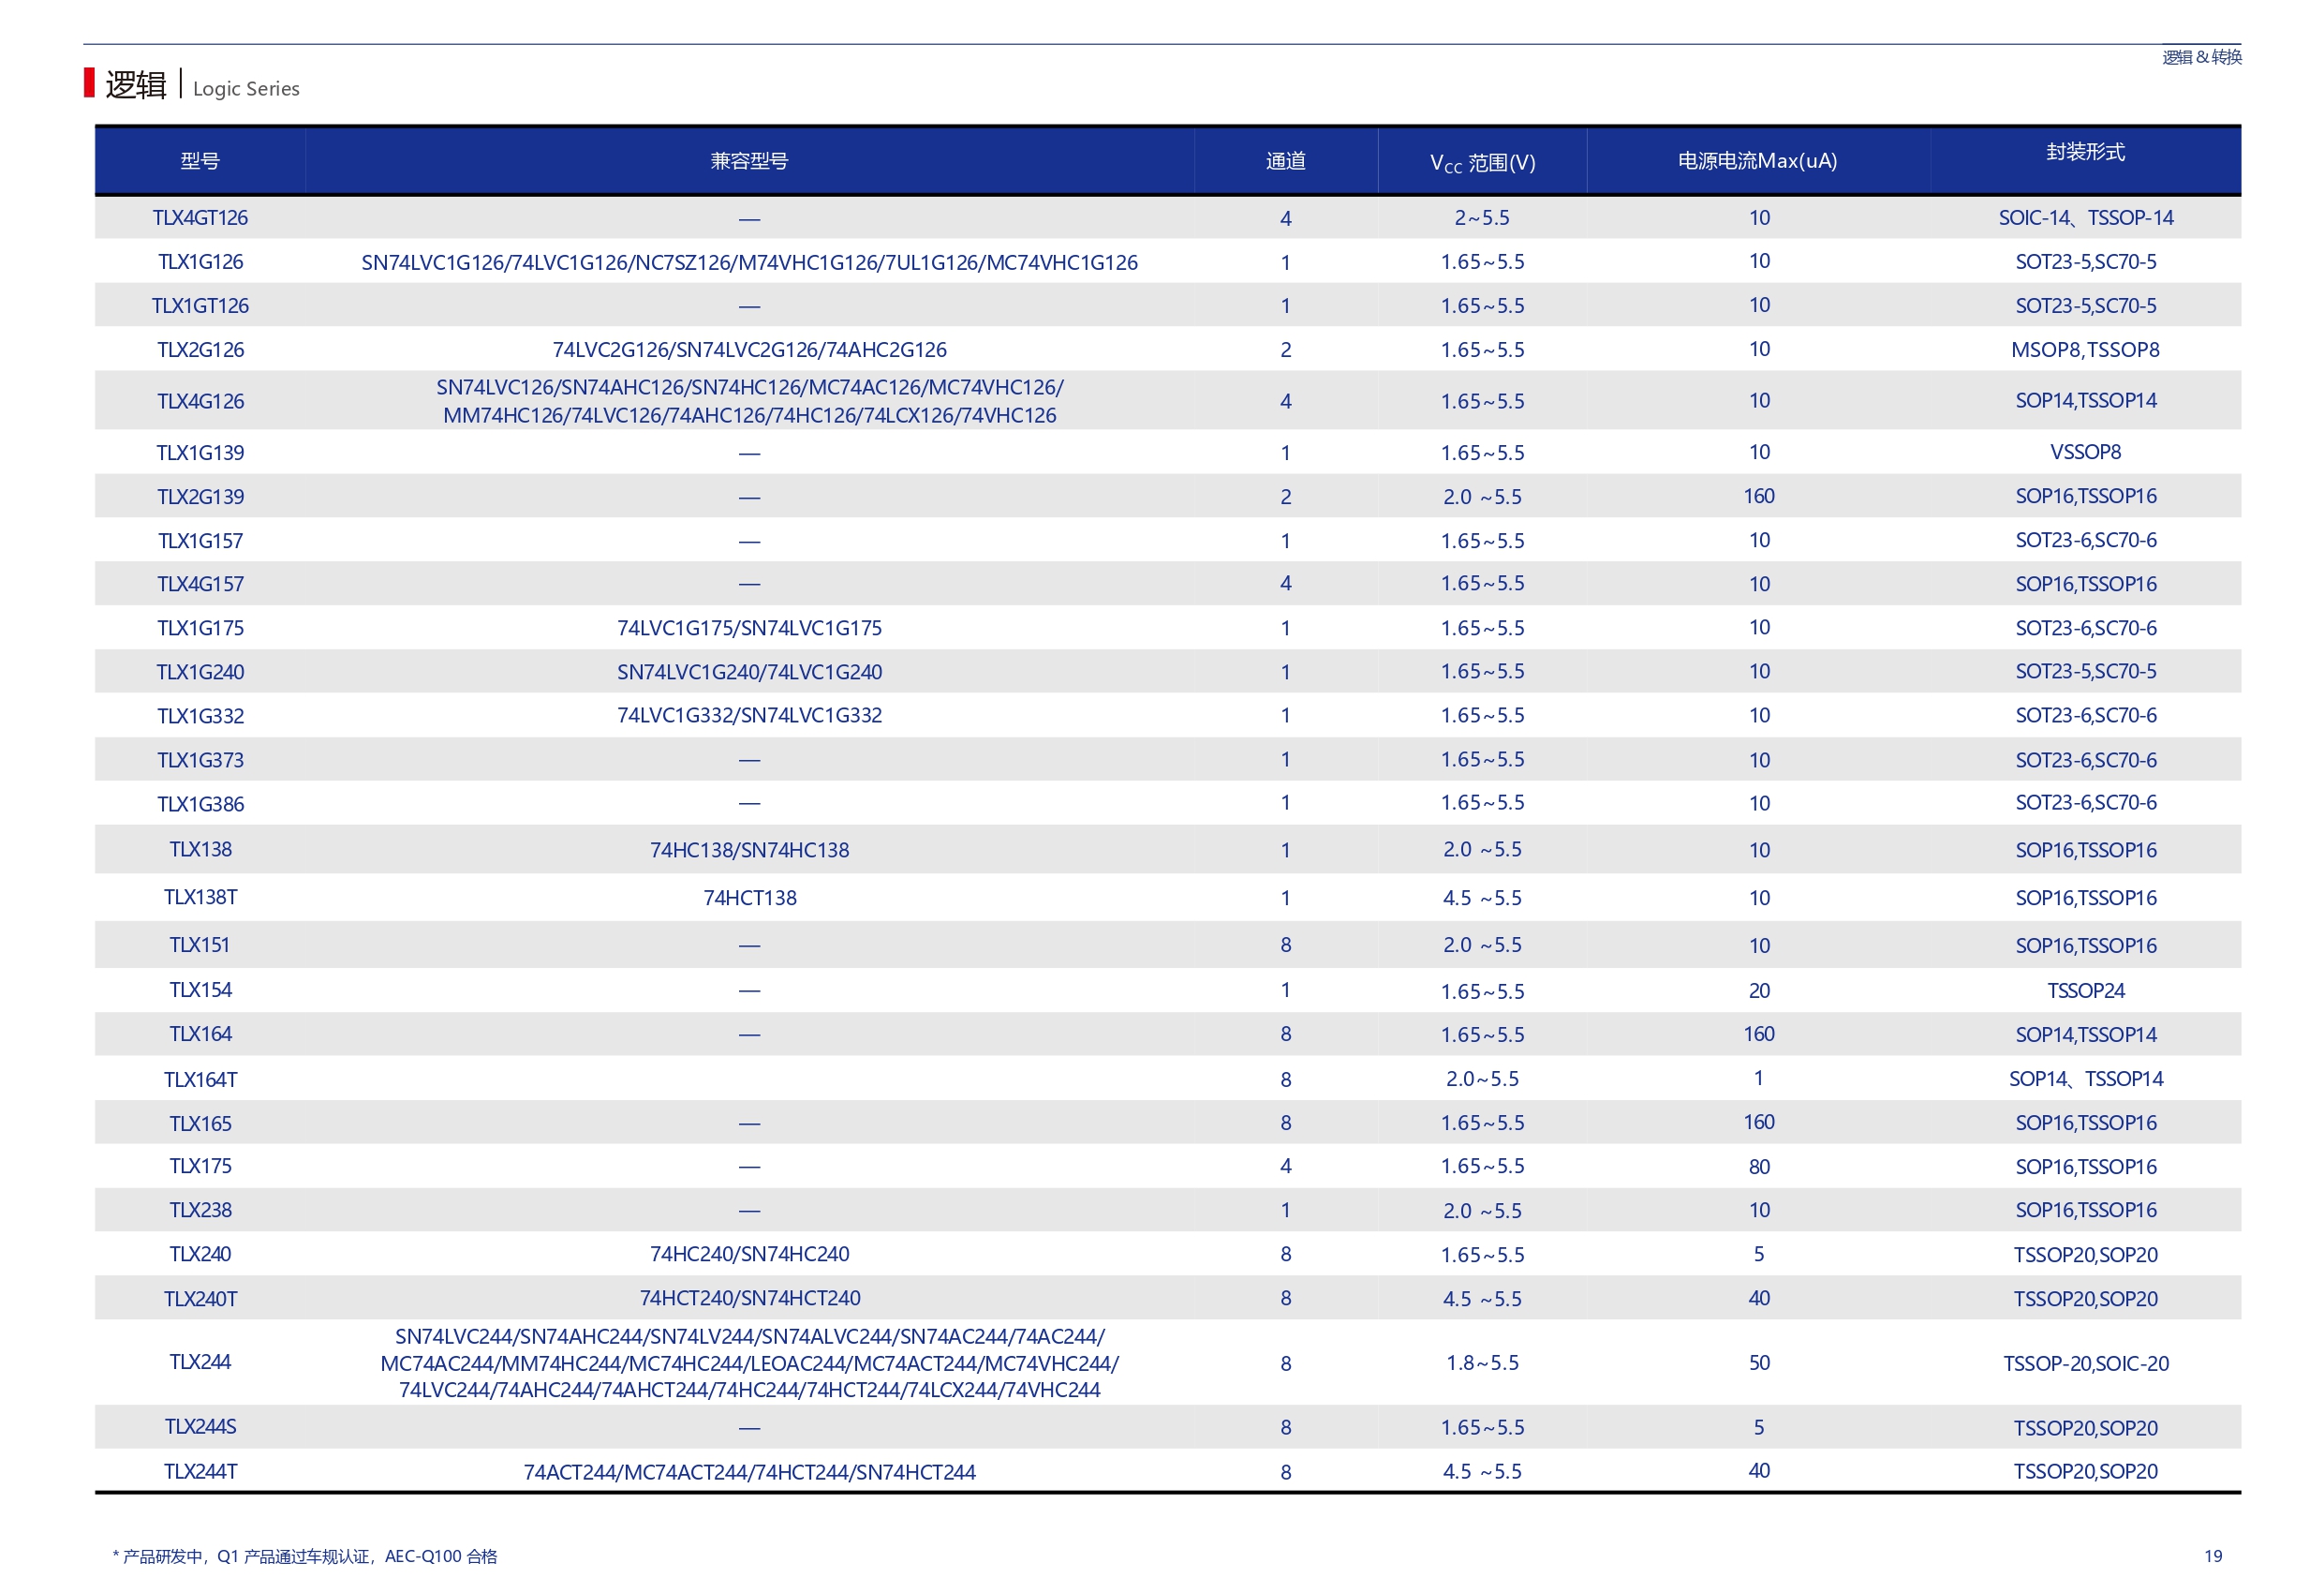Viewport: 2324px width, 1578px height.
Task: Select the TLX1G126 model name
Action: 200,262
